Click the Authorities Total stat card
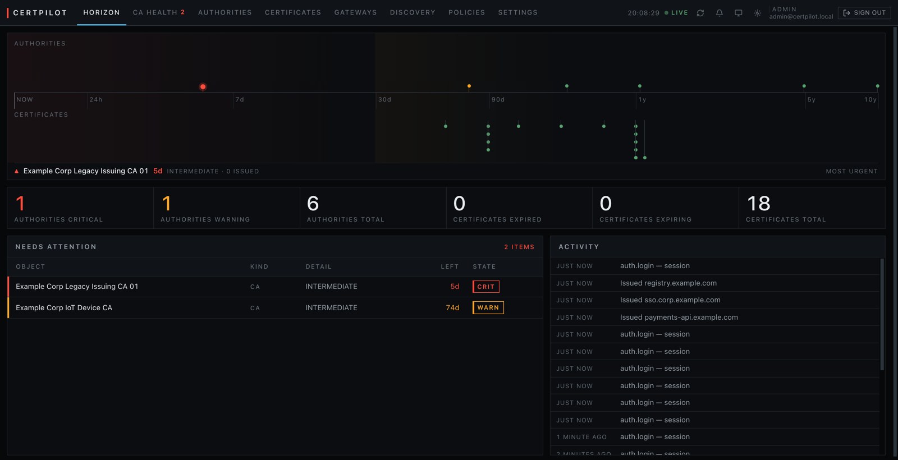 373,208
